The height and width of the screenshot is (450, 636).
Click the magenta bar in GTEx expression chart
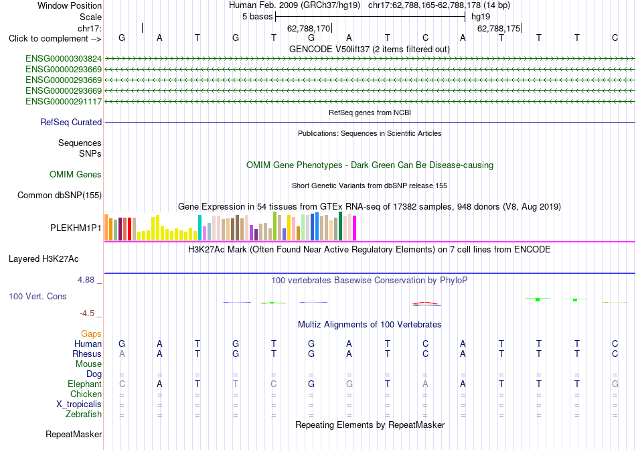point(355,228)
